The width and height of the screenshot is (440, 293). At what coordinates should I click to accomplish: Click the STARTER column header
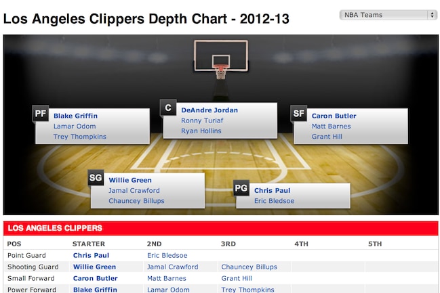pyautogui.click(x=89, y=244)
